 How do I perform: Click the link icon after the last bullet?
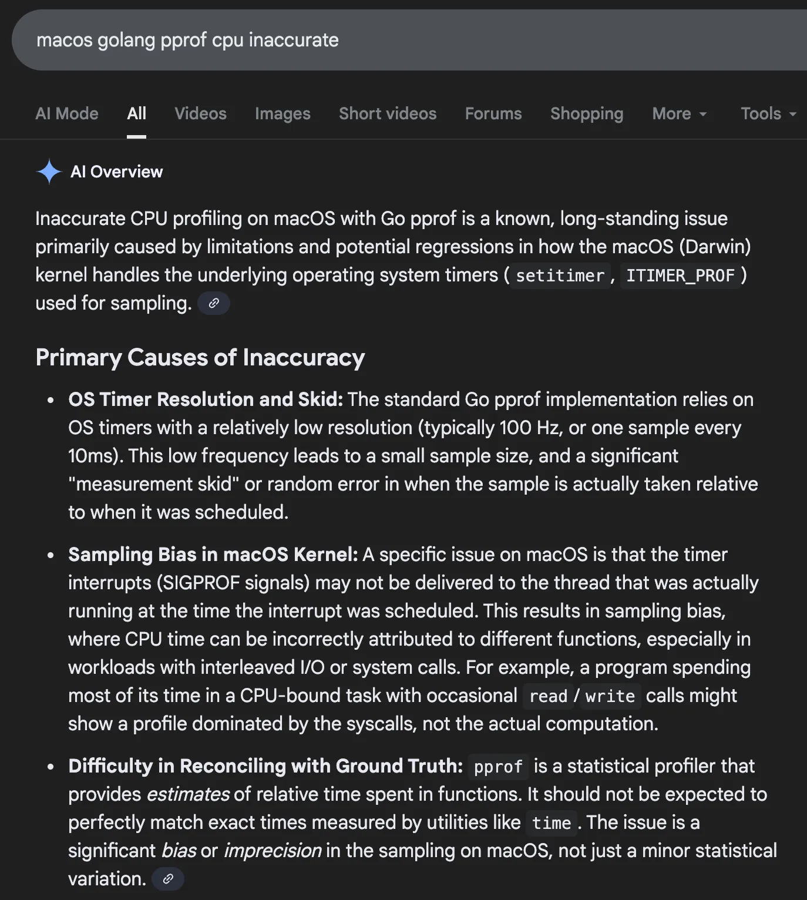tap(168, 879)
